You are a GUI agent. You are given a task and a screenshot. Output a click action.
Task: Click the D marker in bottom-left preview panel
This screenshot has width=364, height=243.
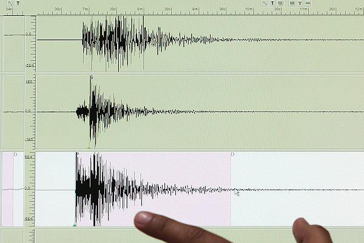tap(15, 154)
